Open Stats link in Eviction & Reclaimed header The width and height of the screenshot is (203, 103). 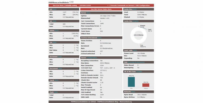pos(99,38)
